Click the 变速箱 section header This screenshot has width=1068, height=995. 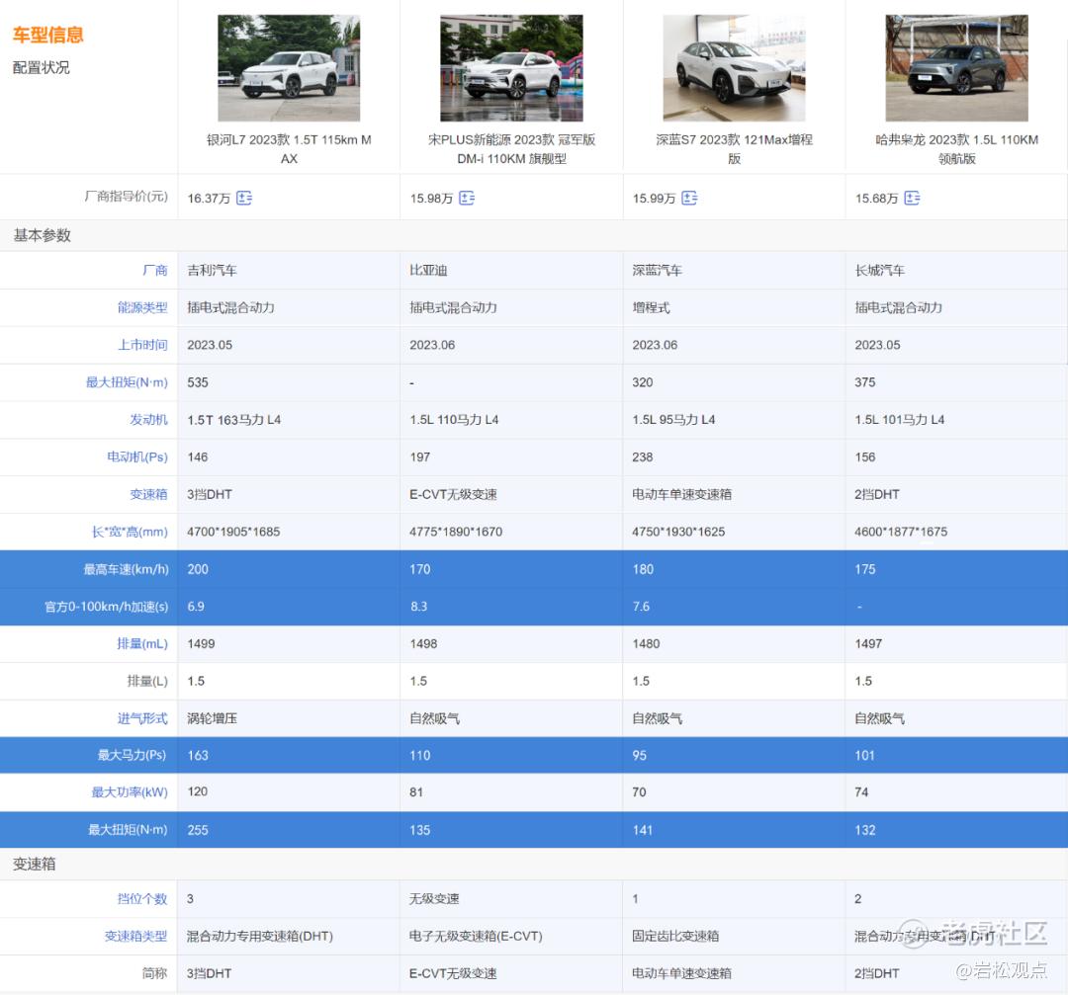pos(34,865)
